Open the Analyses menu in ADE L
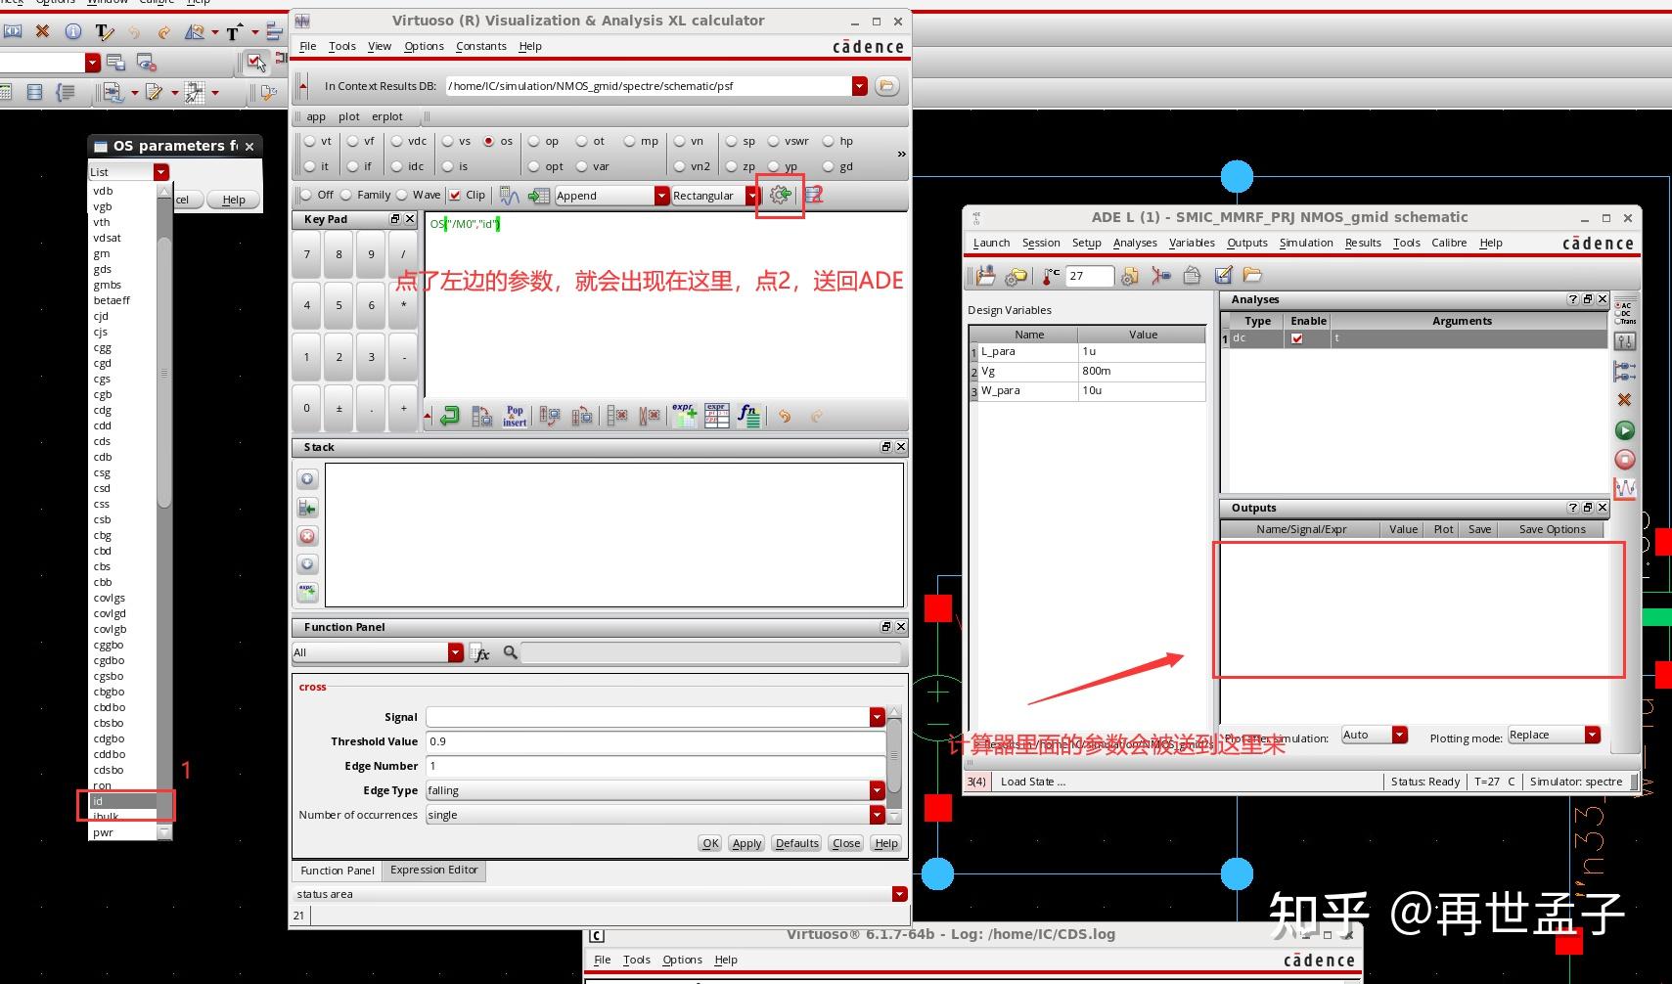Viewport: 1672px width, 984px height. (x=1135, y=243)
